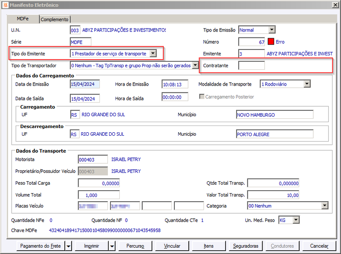
Task: Expand the Imprimir arrow menu
Action: pyautogui.click(x=112, y=246)
